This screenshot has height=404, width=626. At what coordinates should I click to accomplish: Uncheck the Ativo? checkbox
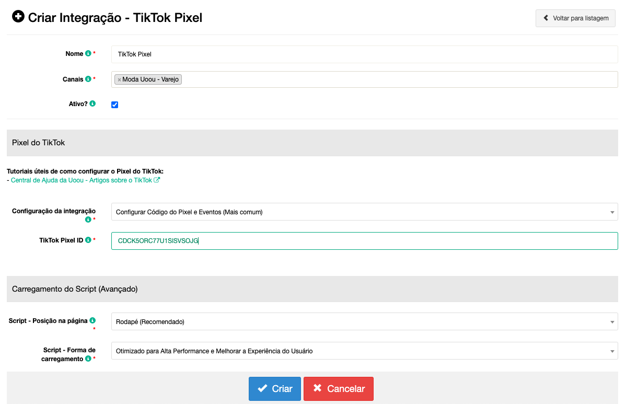[114, 105]
